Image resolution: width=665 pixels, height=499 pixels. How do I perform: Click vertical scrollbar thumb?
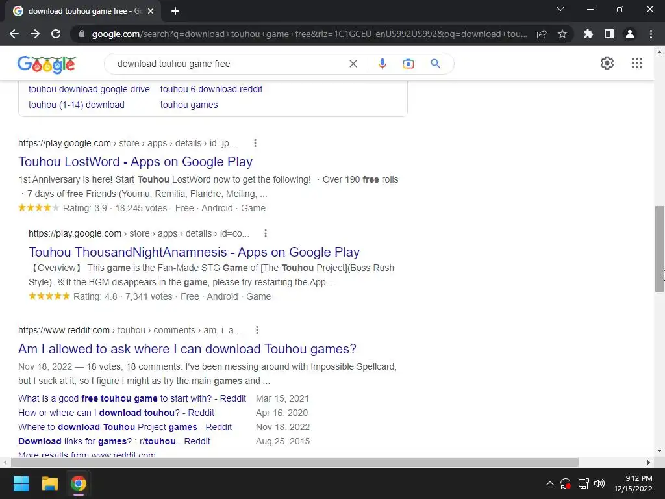pyautogui.click(x=659, y=249)
